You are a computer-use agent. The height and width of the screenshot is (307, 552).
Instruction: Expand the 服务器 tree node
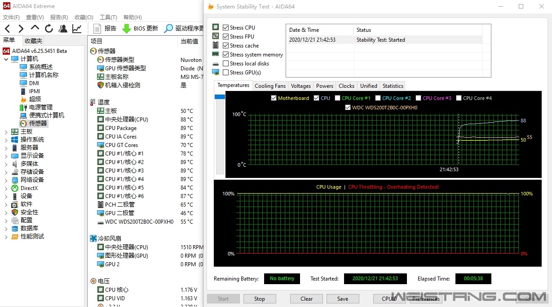(x=6, y=147)
